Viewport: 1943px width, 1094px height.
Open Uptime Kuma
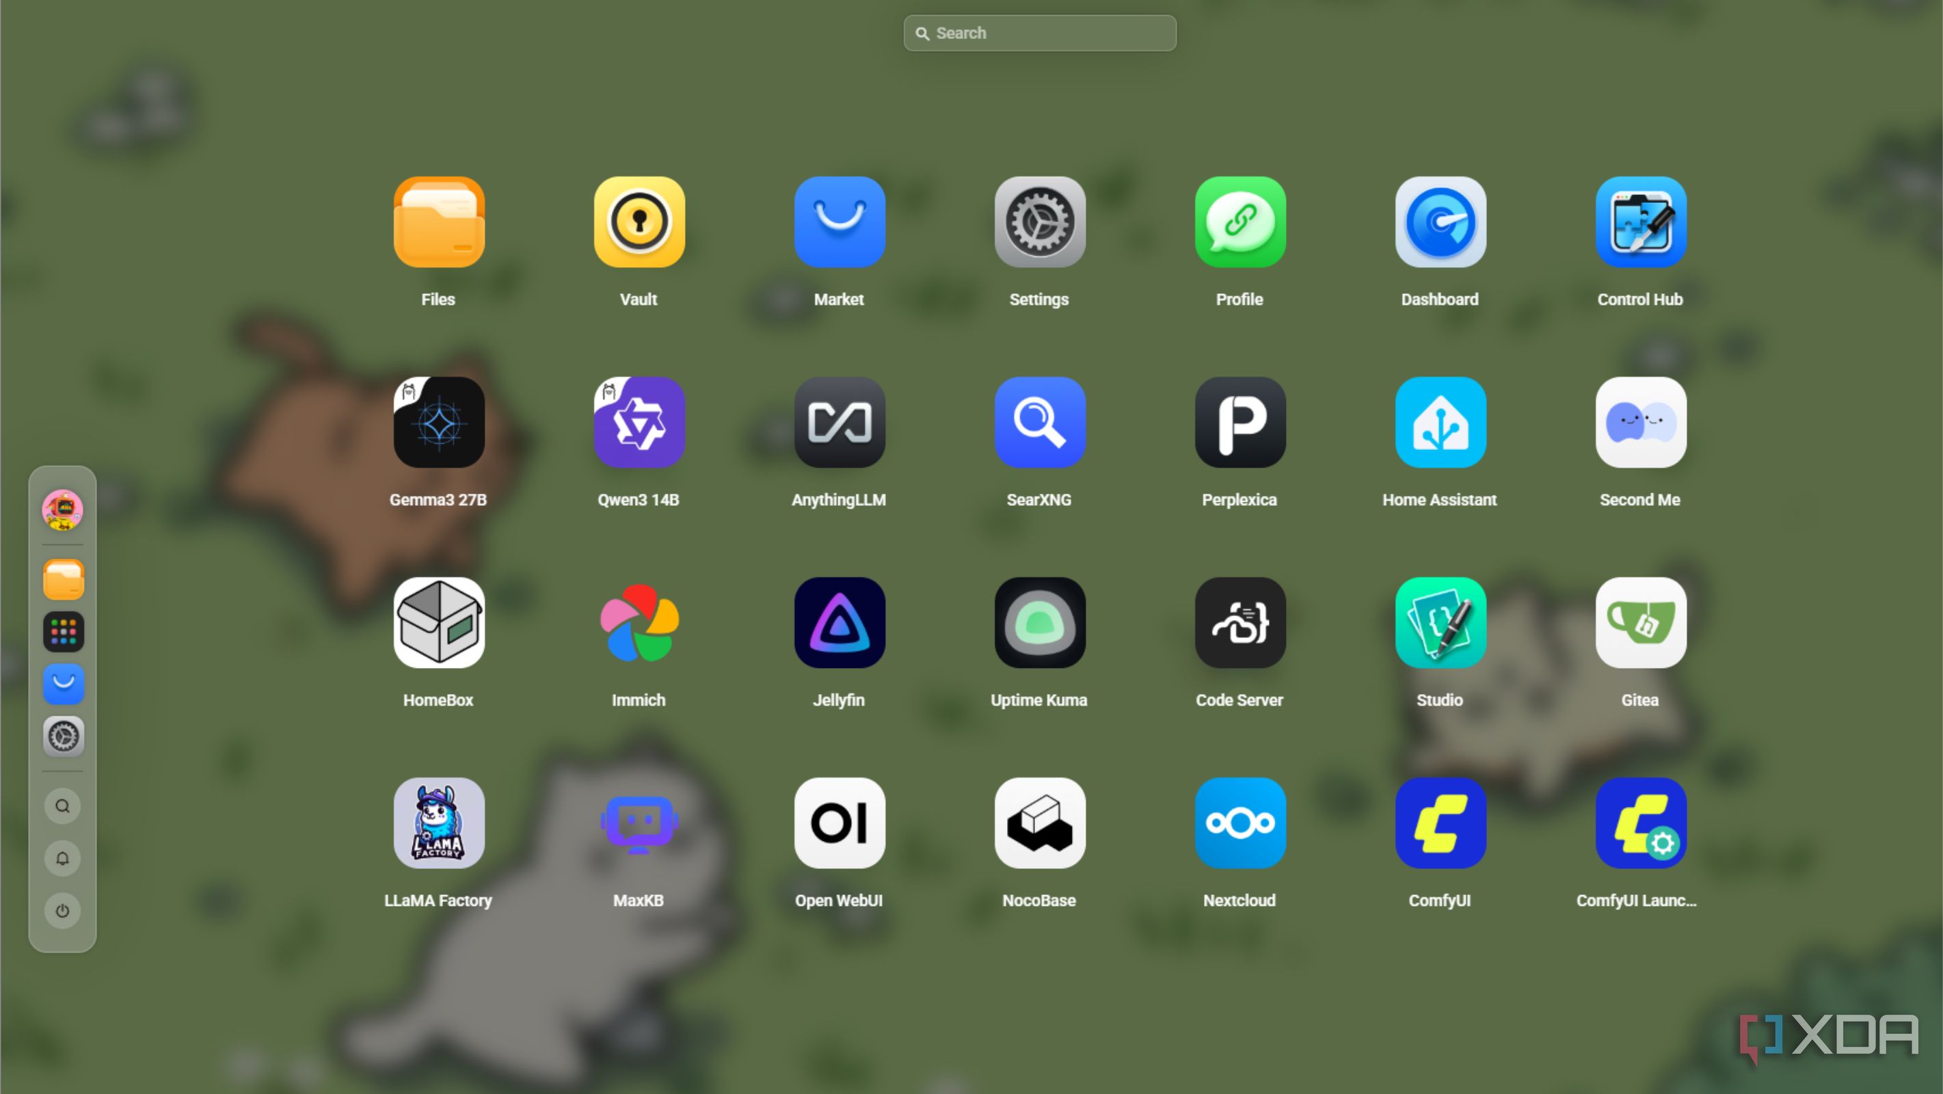click(1039, 622)
